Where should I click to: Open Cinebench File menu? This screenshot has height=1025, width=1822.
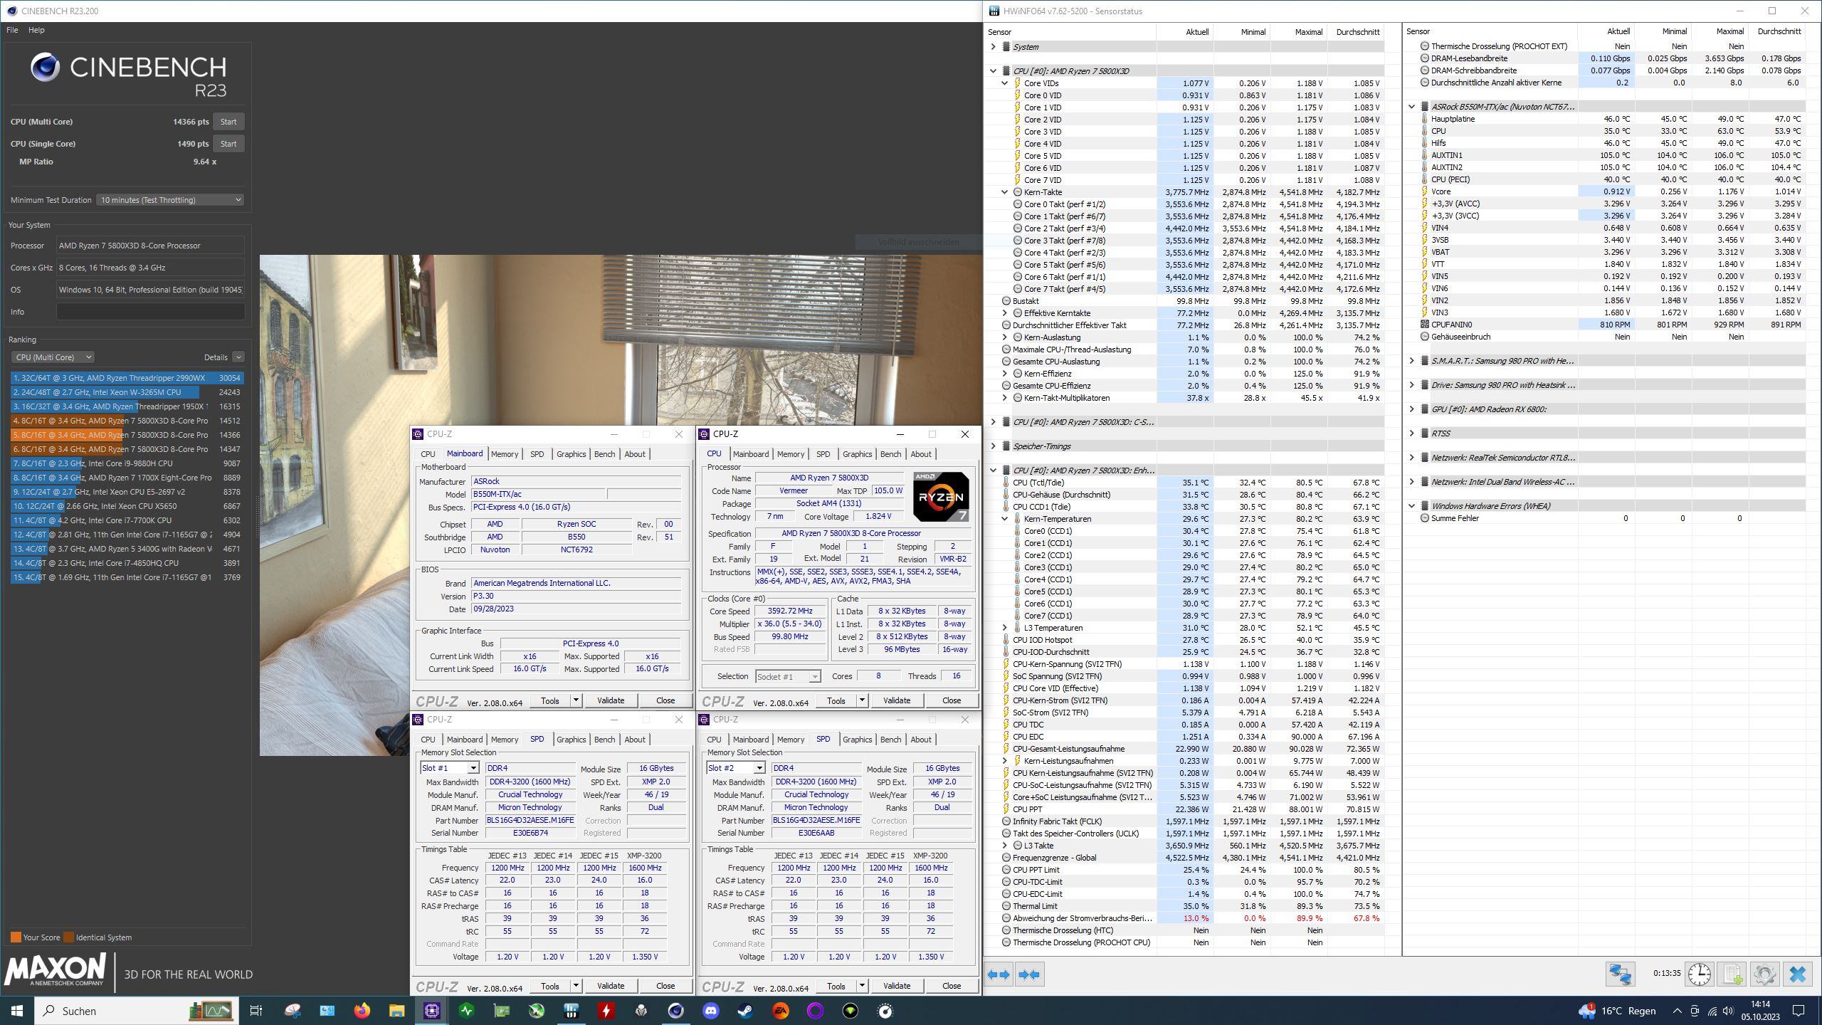12,30
